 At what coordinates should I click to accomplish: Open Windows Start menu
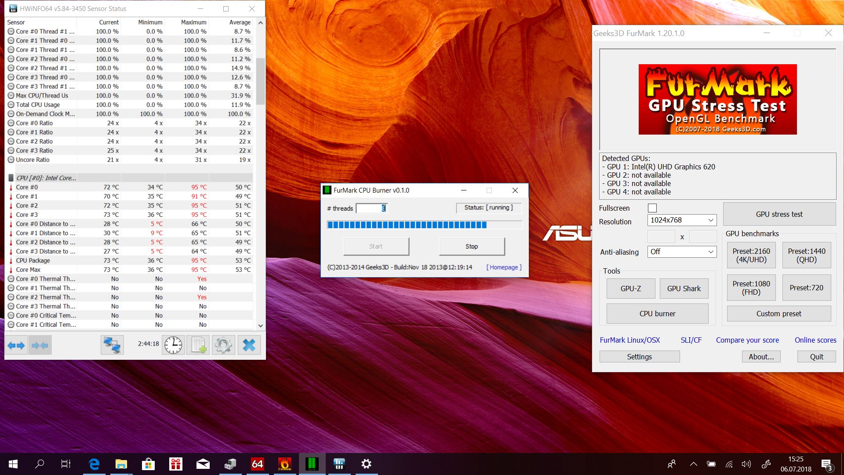(x=13, y=464)
